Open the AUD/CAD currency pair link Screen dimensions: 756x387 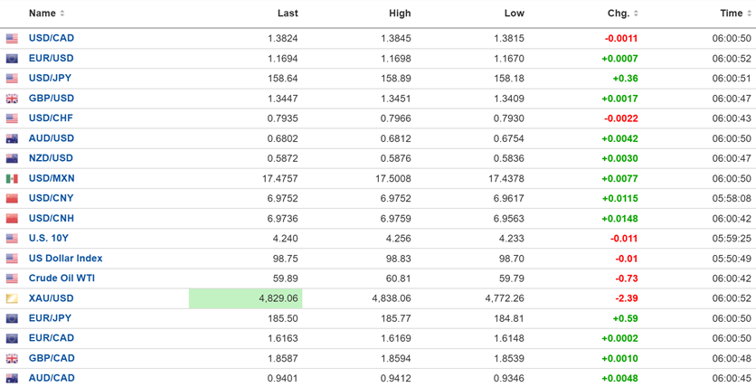(52, 378)
